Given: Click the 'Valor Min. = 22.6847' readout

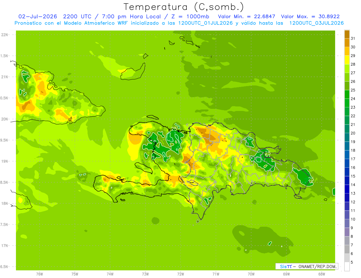Looking at the screenshot, I should coord(247,16).
